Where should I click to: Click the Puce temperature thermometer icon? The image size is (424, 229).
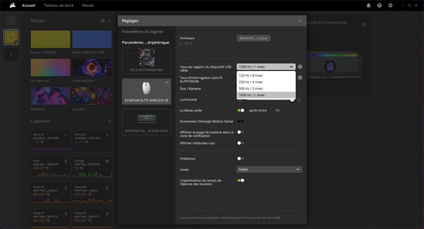point(66,161)
